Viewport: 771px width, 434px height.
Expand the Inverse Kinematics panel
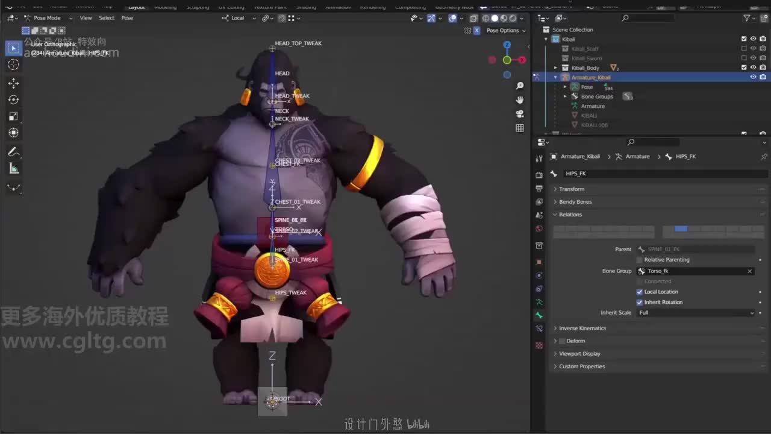click(x=582, y=329)
